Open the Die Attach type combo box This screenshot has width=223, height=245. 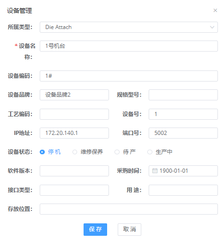coord(129,27)
